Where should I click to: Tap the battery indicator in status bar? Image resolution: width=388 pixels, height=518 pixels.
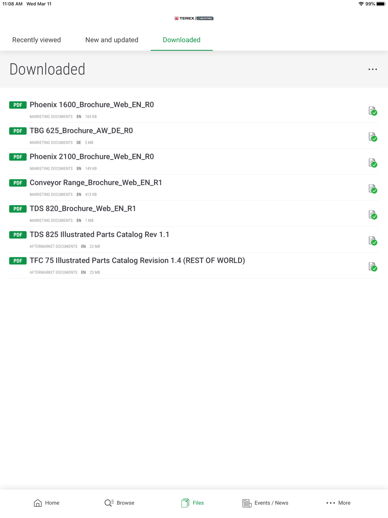[x=381, y=4]
